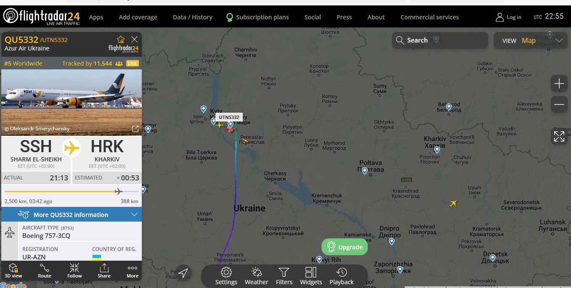Open Data / History menu

click(x=193, y=17)
